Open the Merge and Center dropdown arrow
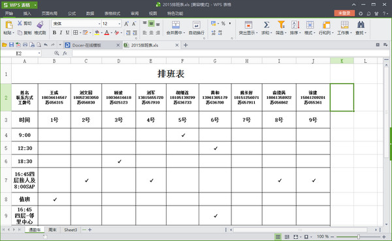This screenshot has height=241, width=392. (x=184, y=33)
